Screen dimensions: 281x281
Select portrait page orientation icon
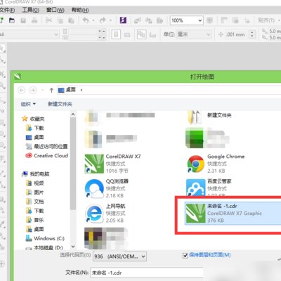click(116, 34)
